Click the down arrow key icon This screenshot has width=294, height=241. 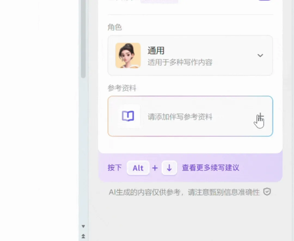pos(169,168)
